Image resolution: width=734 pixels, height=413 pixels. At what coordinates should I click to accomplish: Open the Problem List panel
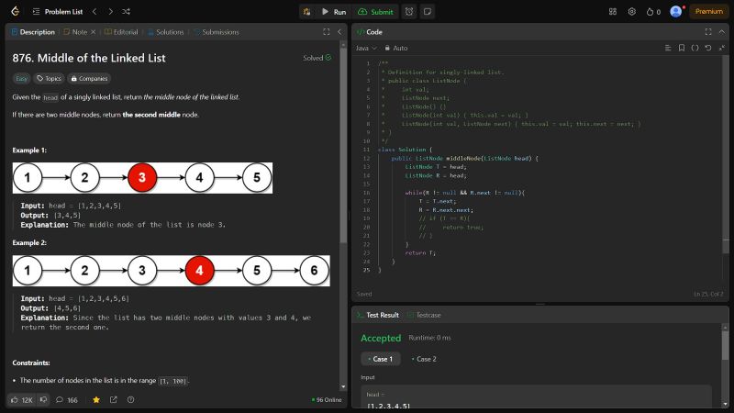tap(58, 12)
